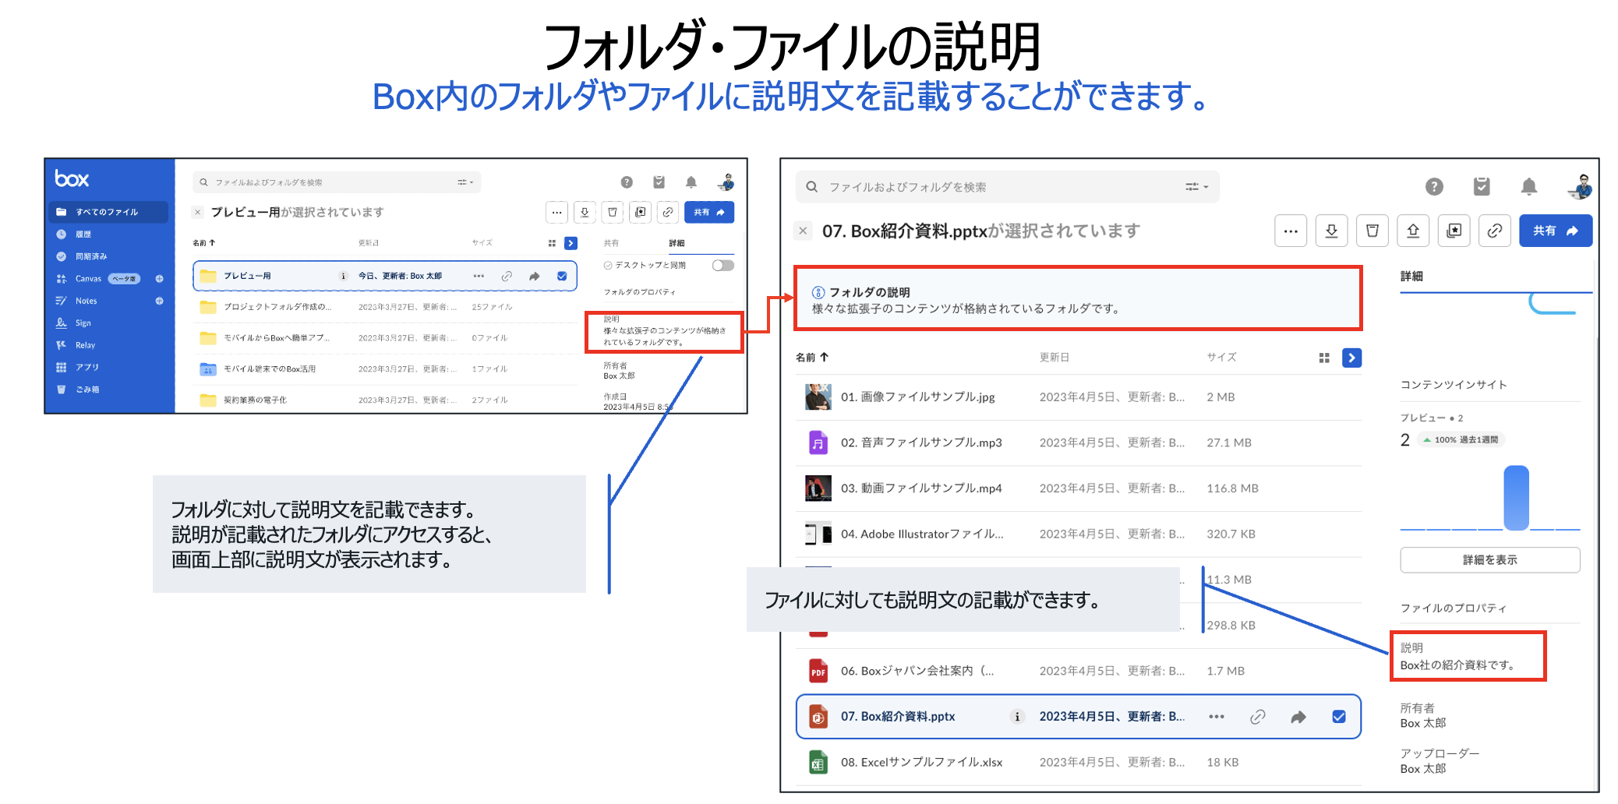This screenshot has width=1618, height=804.
Task: Open 01. 画像ファイルサンプル.jpg thumbnail
Action: click(x=818, y=397)
